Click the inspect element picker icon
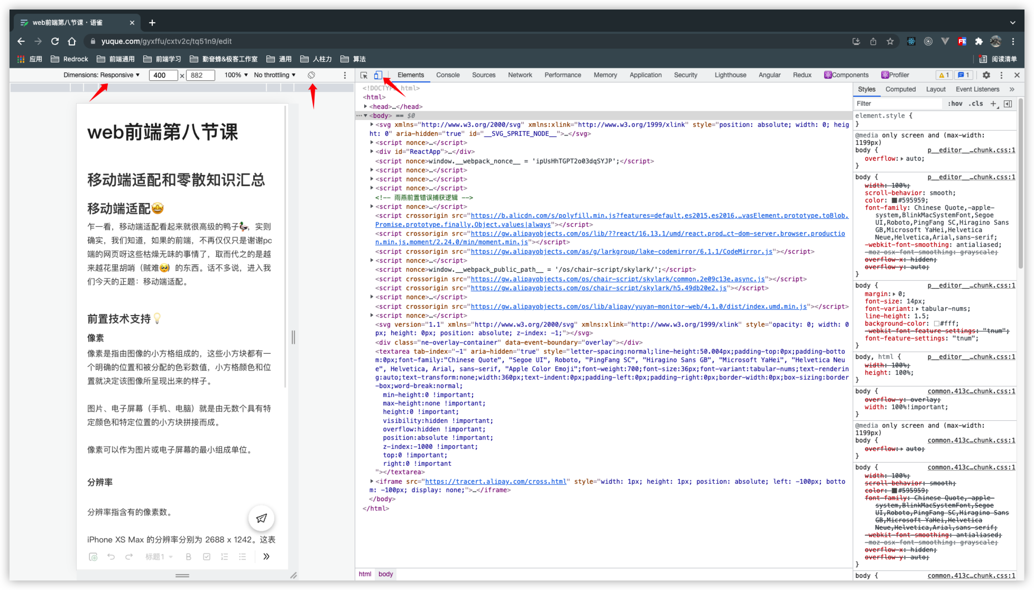The image size is (1034, 590). [x=363, y=75]
